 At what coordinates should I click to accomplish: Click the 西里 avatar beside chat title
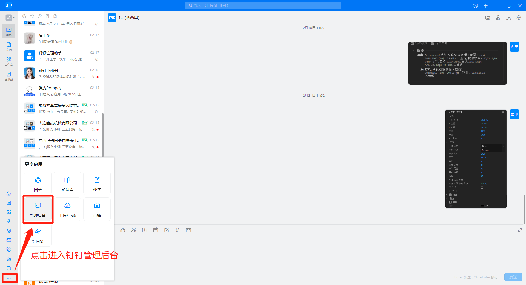(112, 18)
